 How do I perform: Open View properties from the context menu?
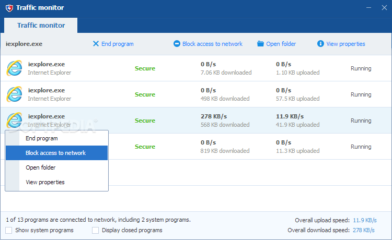[x=57, y=182]
